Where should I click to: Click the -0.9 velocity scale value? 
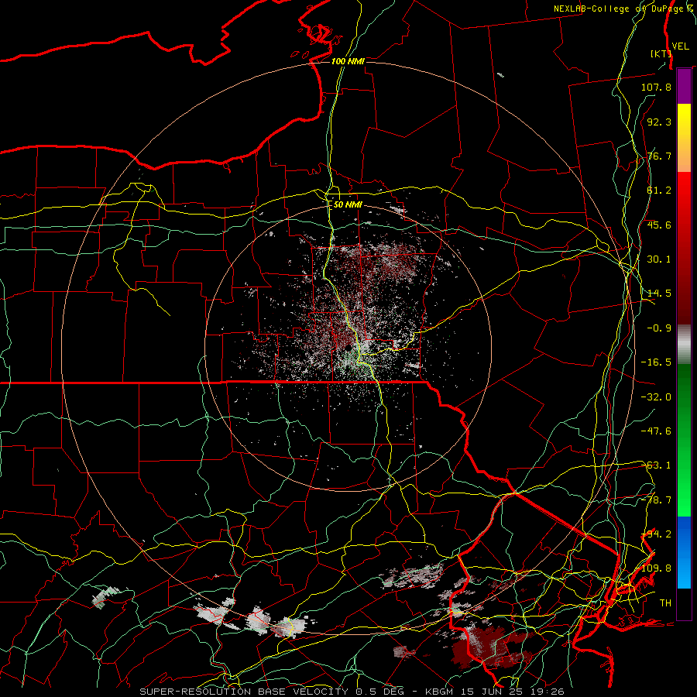click(659, 328)
